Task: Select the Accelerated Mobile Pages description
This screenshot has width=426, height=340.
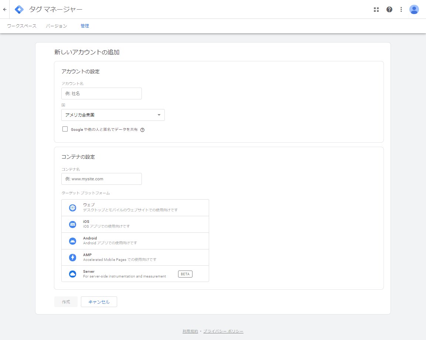Action: coord(120,259)
